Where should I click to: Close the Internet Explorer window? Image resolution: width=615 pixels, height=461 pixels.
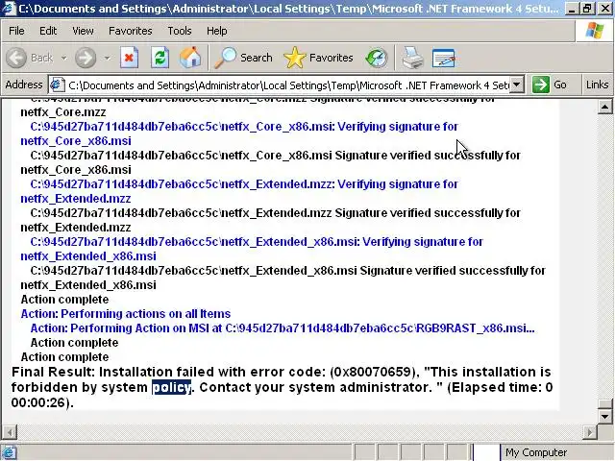coord(604,9)
